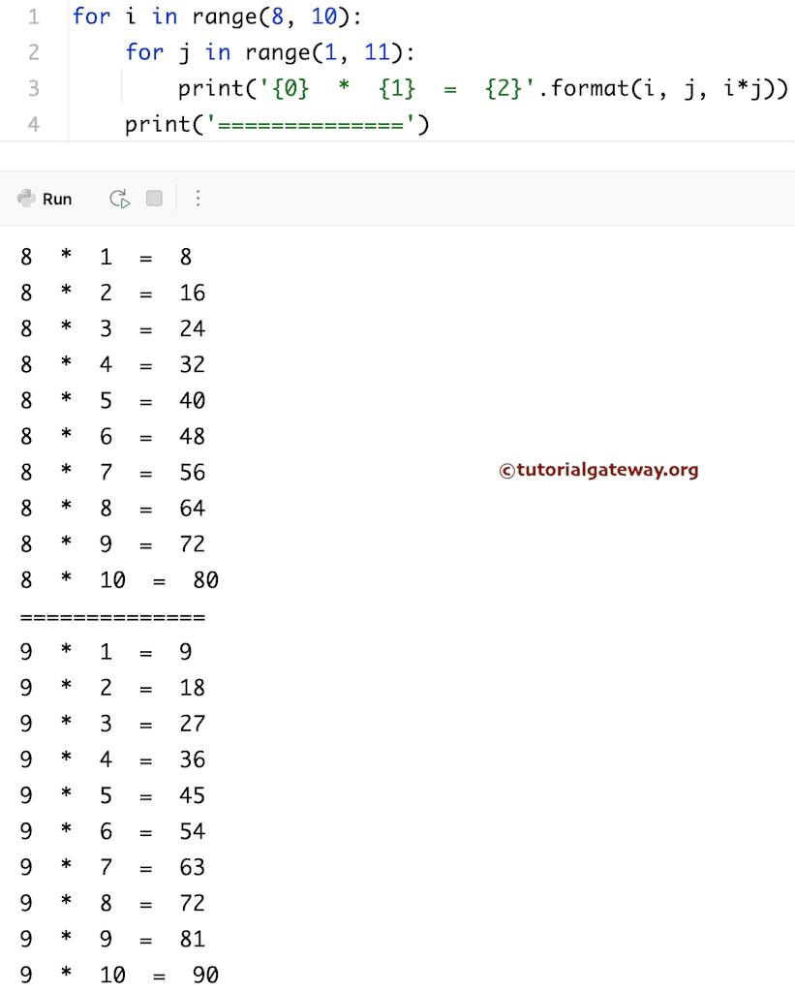795x992 pixels.
Task: Open the three-dot kebab menu in toolbar
Action: (198, 199)
